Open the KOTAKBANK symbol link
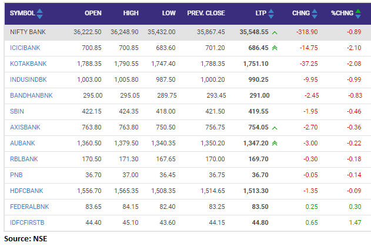The height and width of the screenshot is (246, 371). click(27, 63)
